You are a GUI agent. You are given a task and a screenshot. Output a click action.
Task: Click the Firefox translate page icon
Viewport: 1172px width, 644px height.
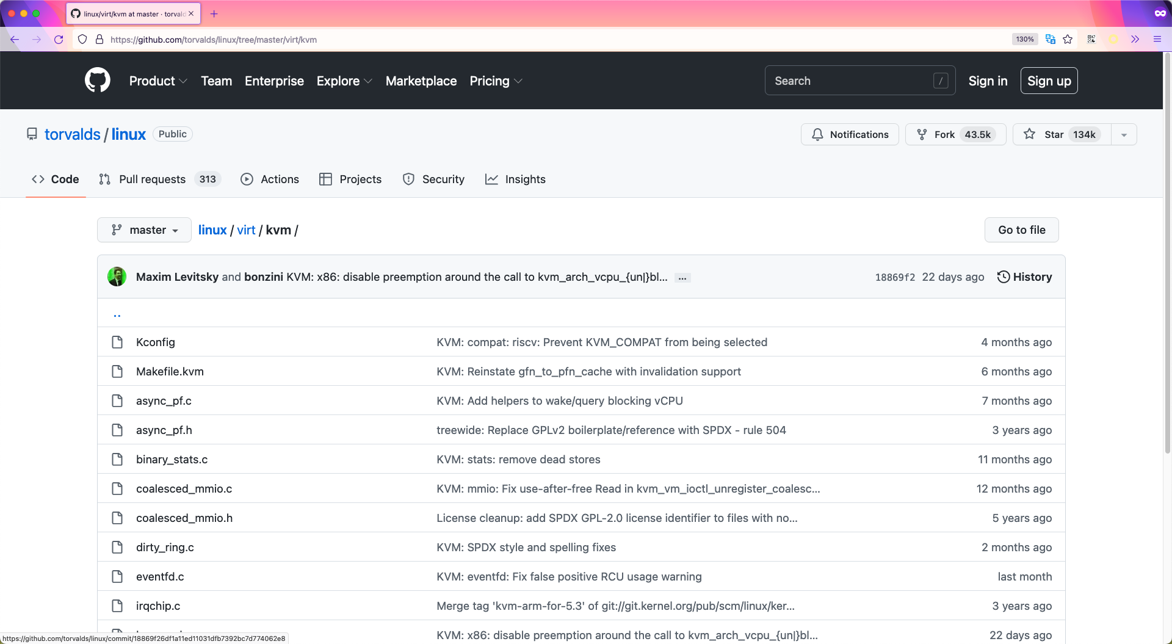point(1050,40)
